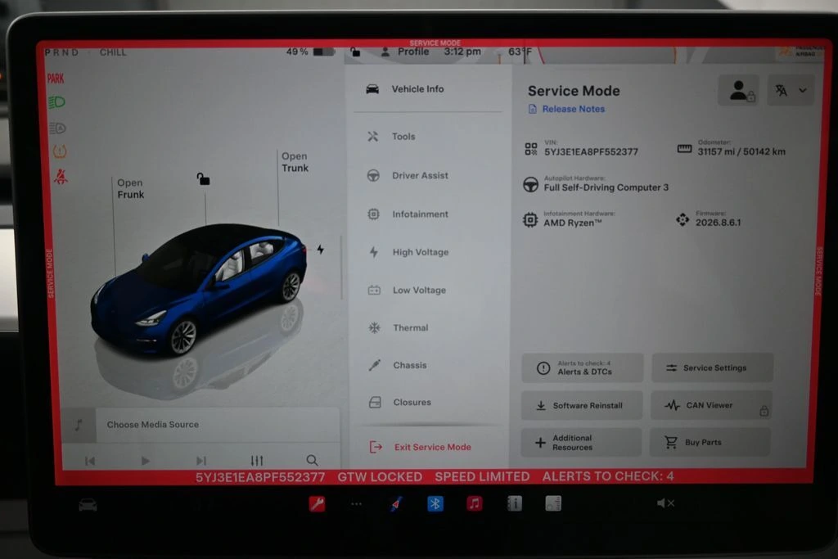Tap the odometer reading 31157 mi
Viewport: 838px width, 559px height.
coord(741,151)
